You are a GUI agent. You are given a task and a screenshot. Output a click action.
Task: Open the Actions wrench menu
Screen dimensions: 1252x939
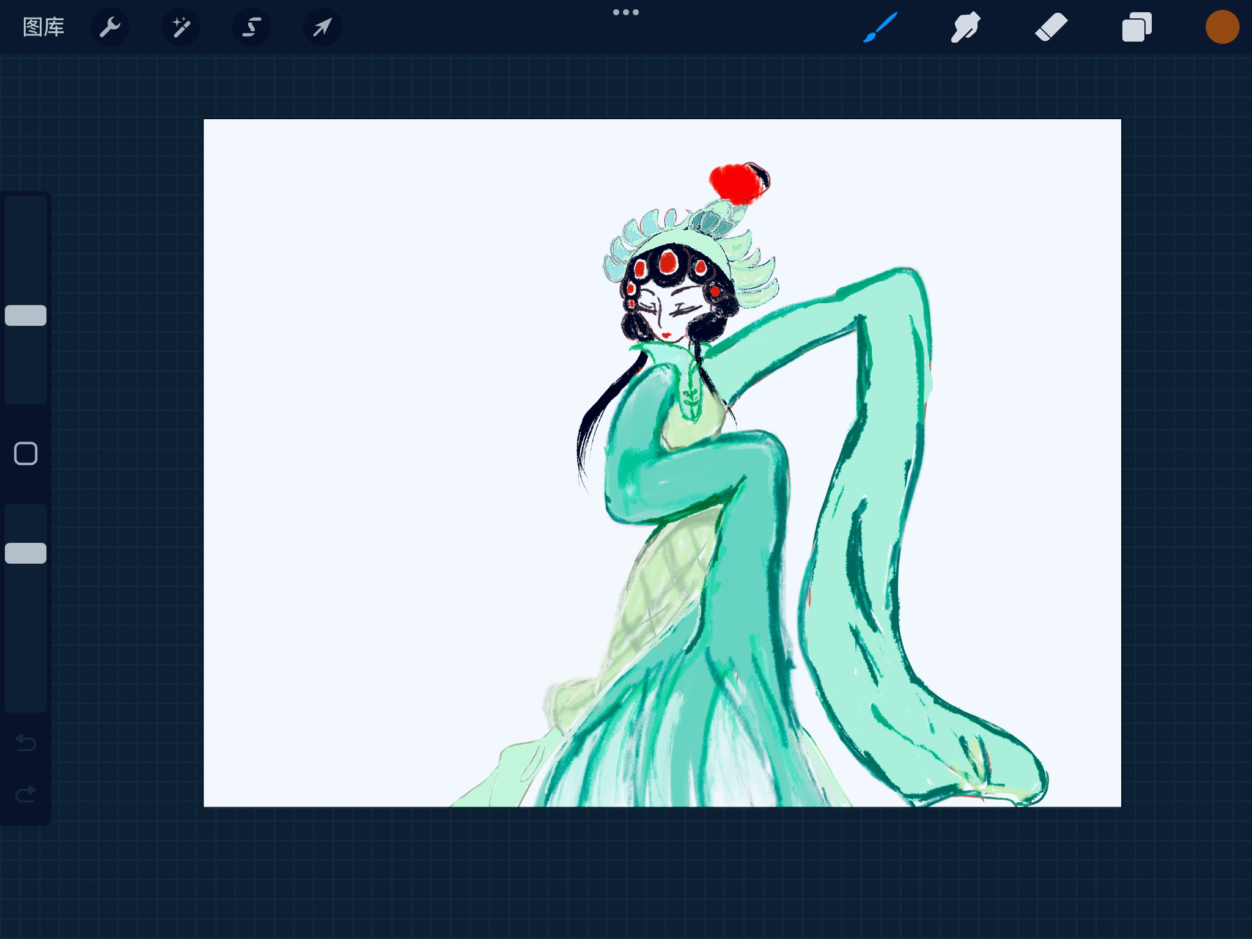point(110,27)
